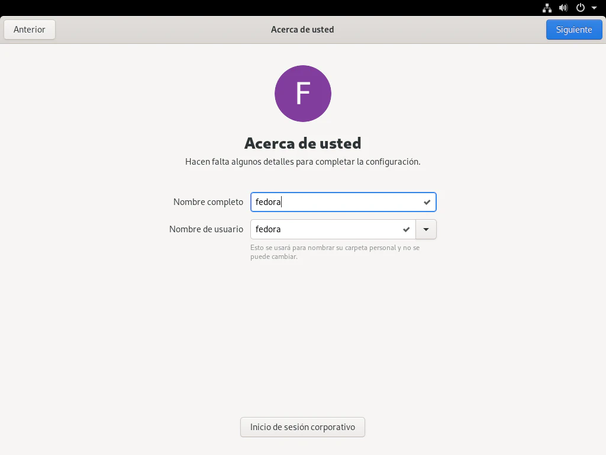Open the volume speaker icon

pos(563,8)
